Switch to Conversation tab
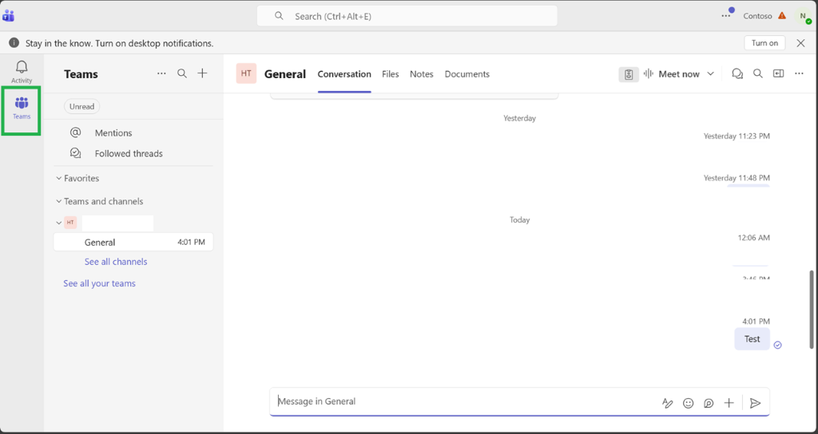 (x=344, y=74)
